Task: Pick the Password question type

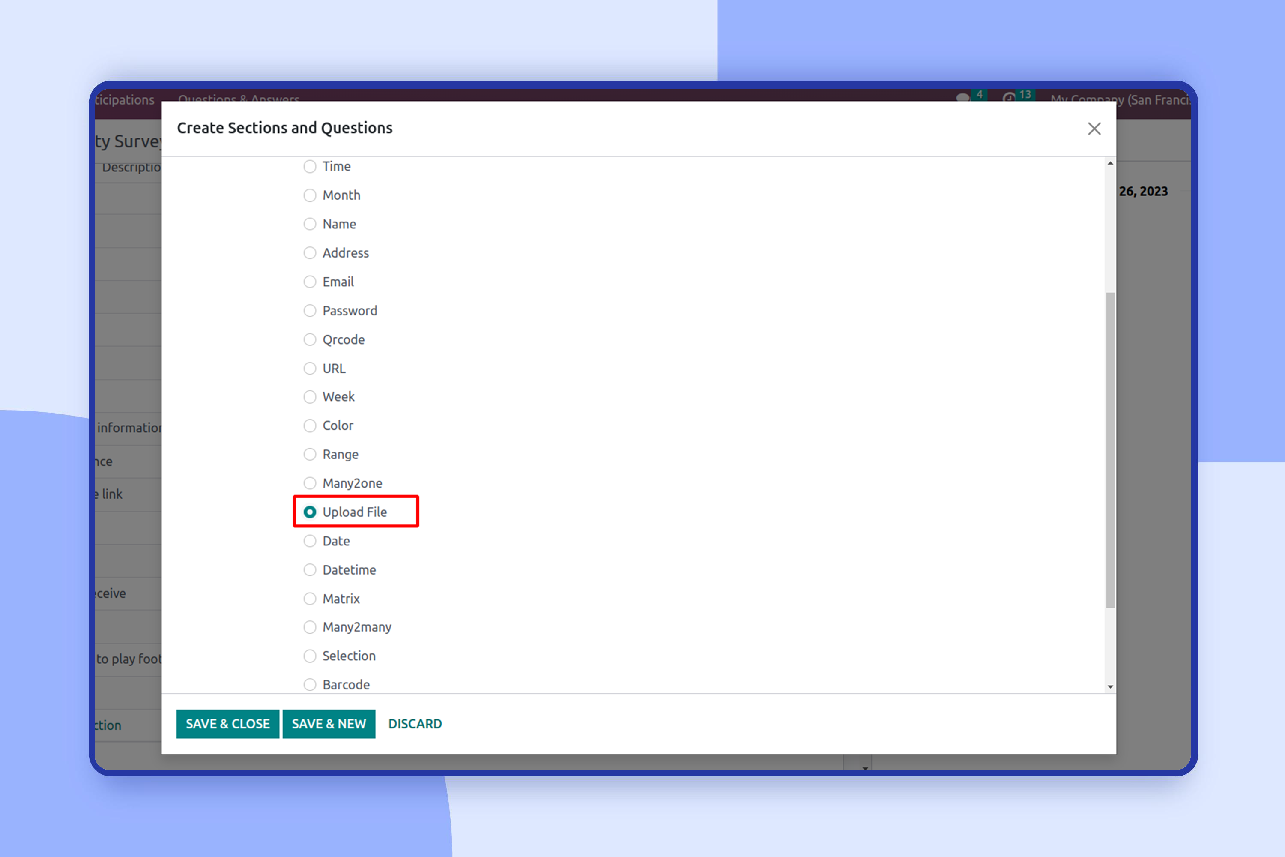Action: 310,310
